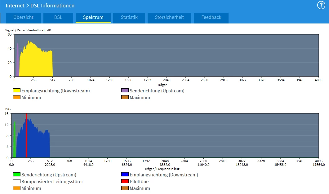Click the Internet breadcrumb in header

(x=15, y=6)
